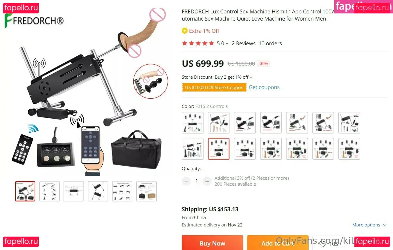
Task: Open the 2 Reviews link
Action: (x=243, y=44)
